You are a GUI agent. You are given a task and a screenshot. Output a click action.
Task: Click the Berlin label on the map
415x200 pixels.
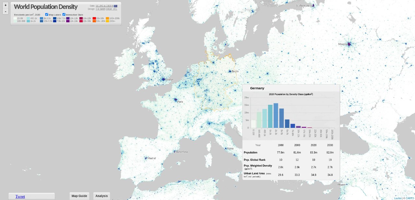click(x=235, y=71)
